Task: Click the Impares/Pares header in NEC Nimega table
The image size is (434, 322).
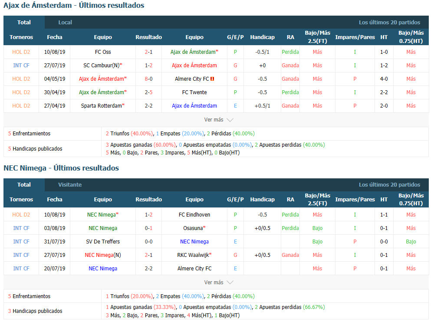Action: coord(355,199)
